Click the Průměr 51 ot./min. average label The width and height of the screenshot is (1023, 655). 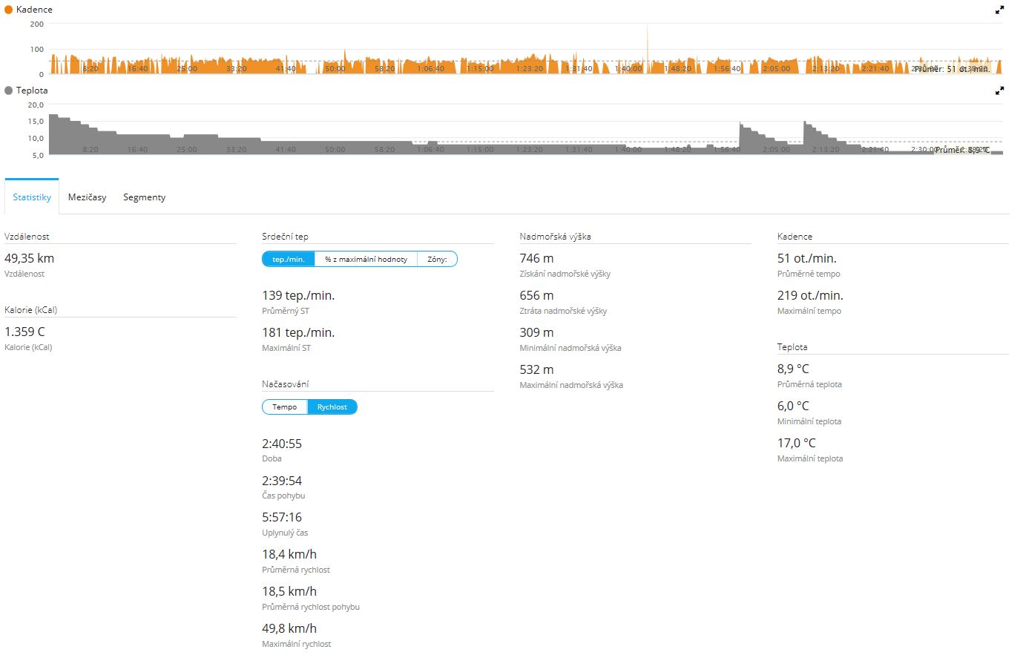[x=951, y=69]
